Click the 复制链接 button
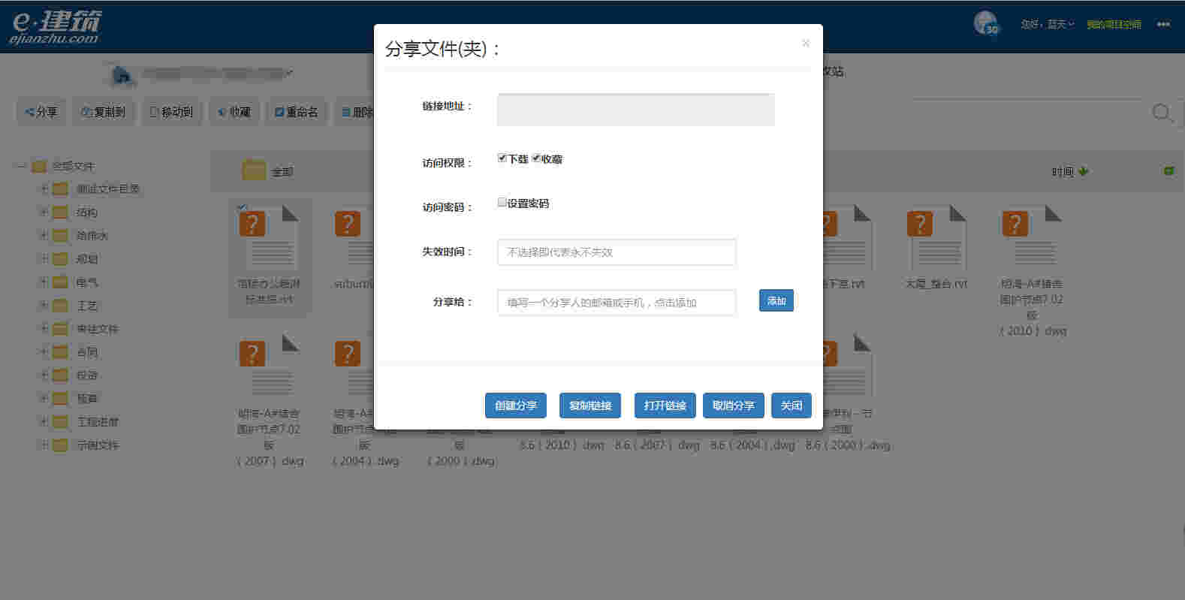1185x600 pixels. point(590,406)
